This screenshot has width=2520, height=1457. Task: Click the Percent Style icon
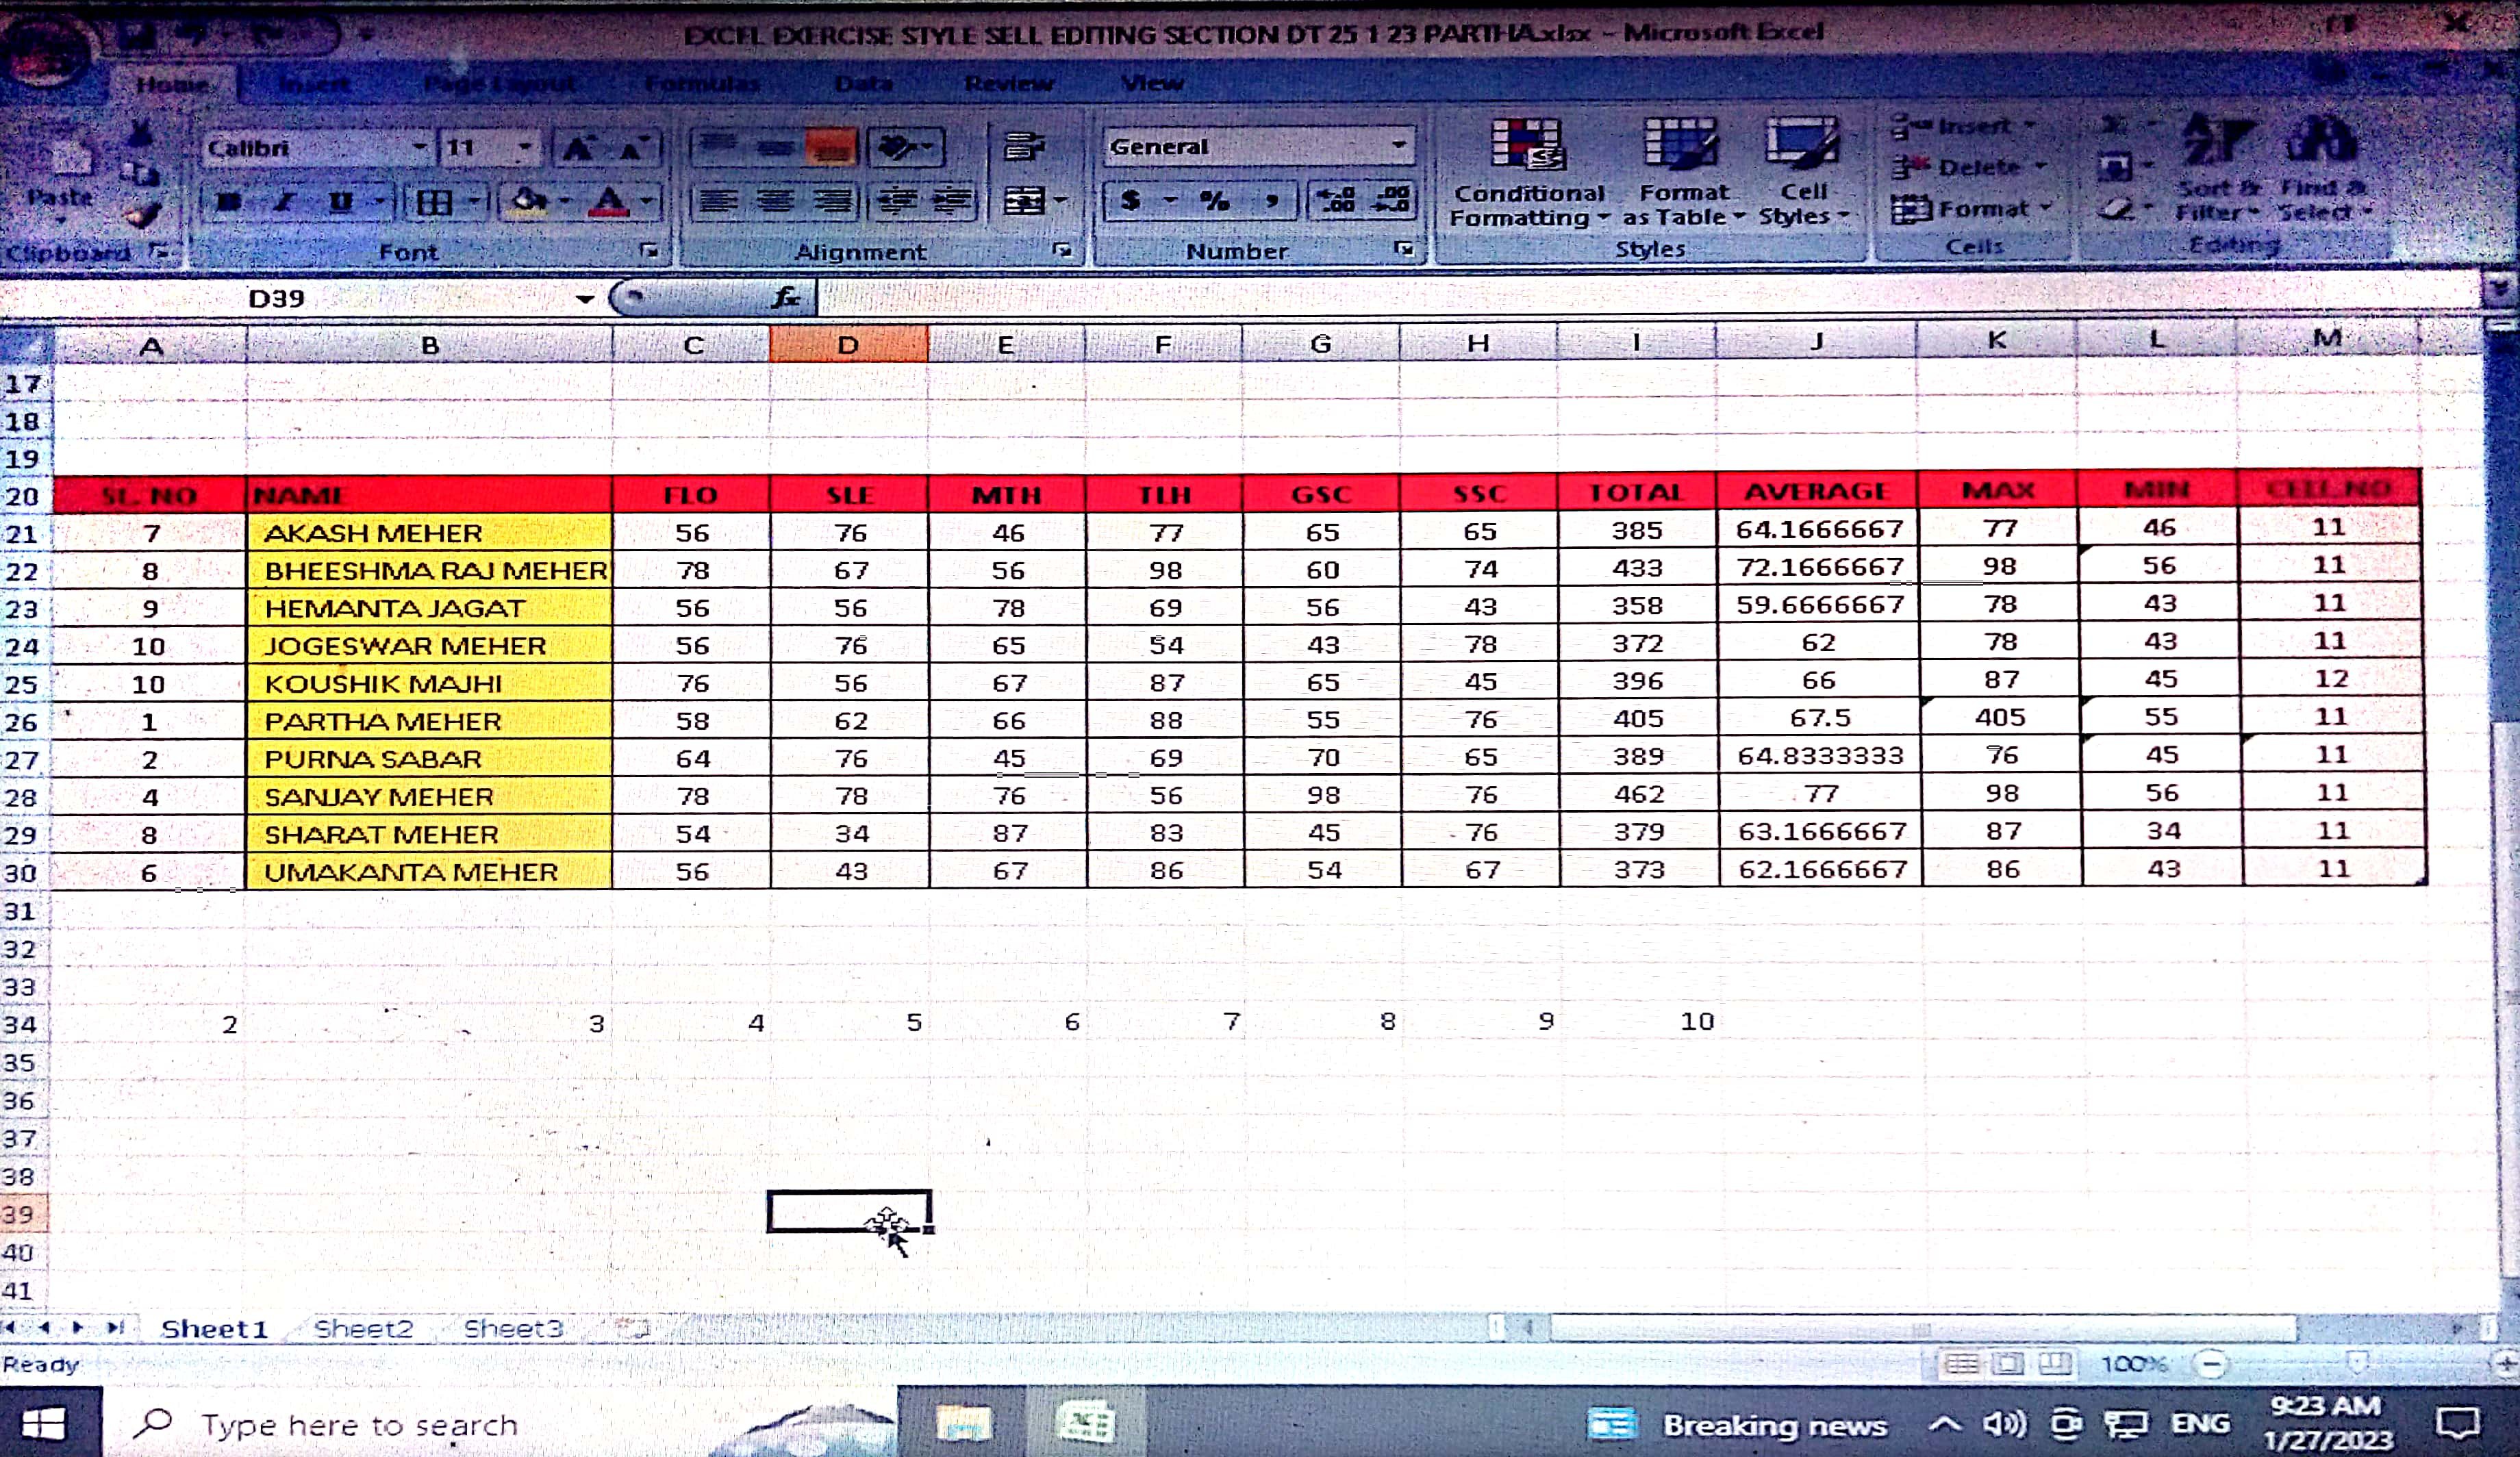point(1214,201)
